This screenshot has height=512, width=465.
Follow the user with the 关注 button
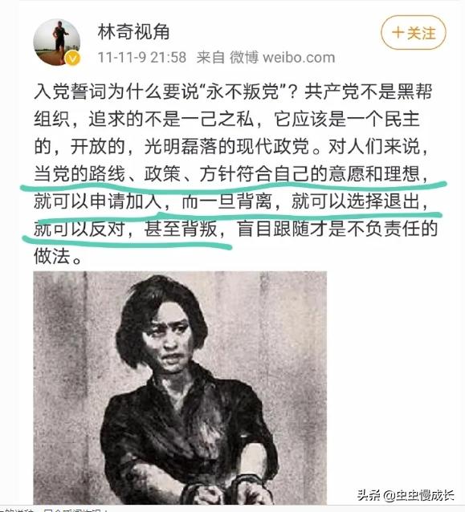[x=414, y=33]
